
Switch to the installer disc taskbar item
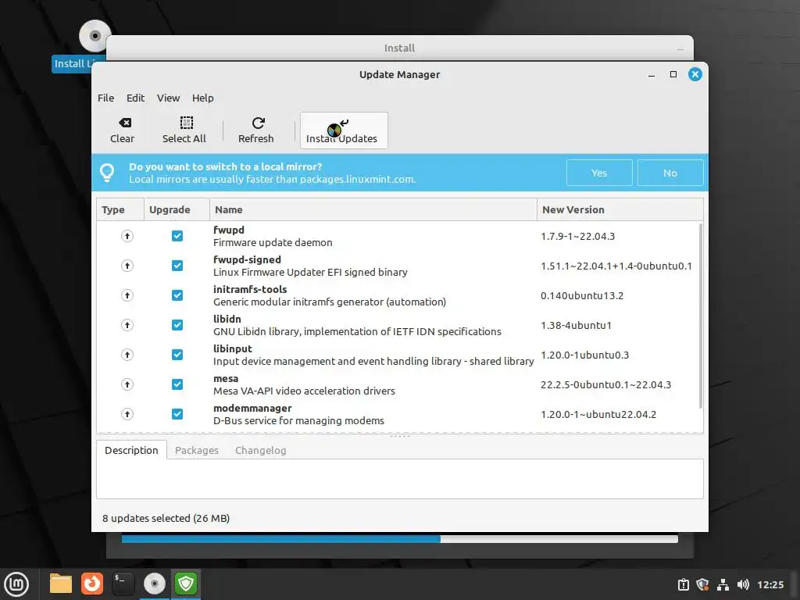pyautogui.click(x=155, y=584)
